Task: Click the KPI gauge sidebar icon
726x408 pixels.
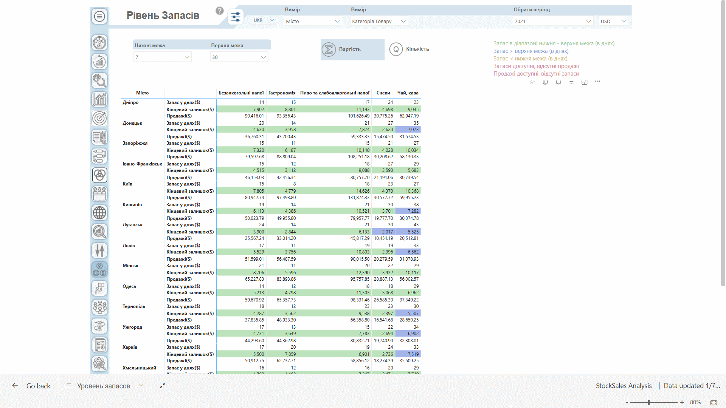Action: 99,43
